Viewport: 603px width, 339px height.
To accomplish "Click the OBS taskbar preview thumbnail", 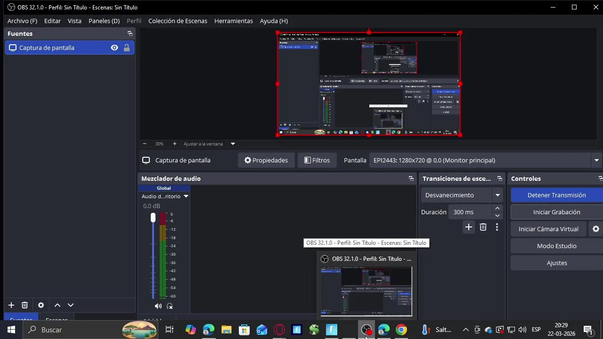I will coord(367,291).
